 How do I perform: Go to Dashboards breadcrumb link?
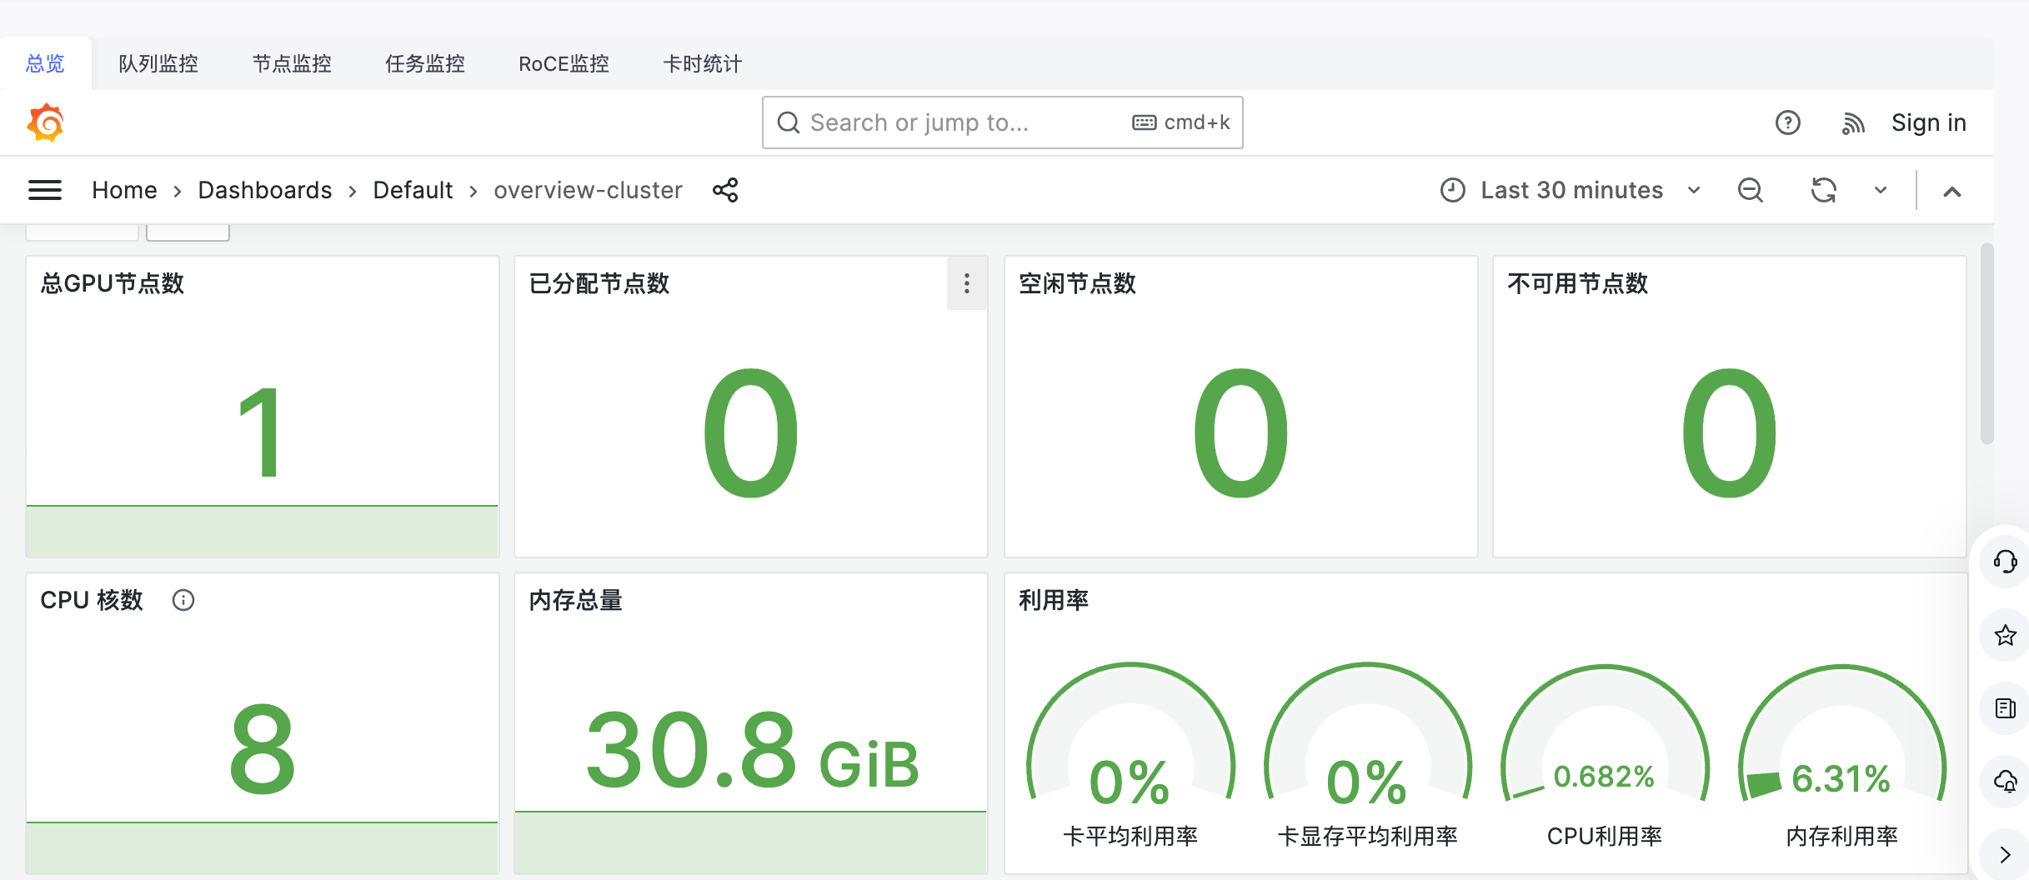coord(265,190)
